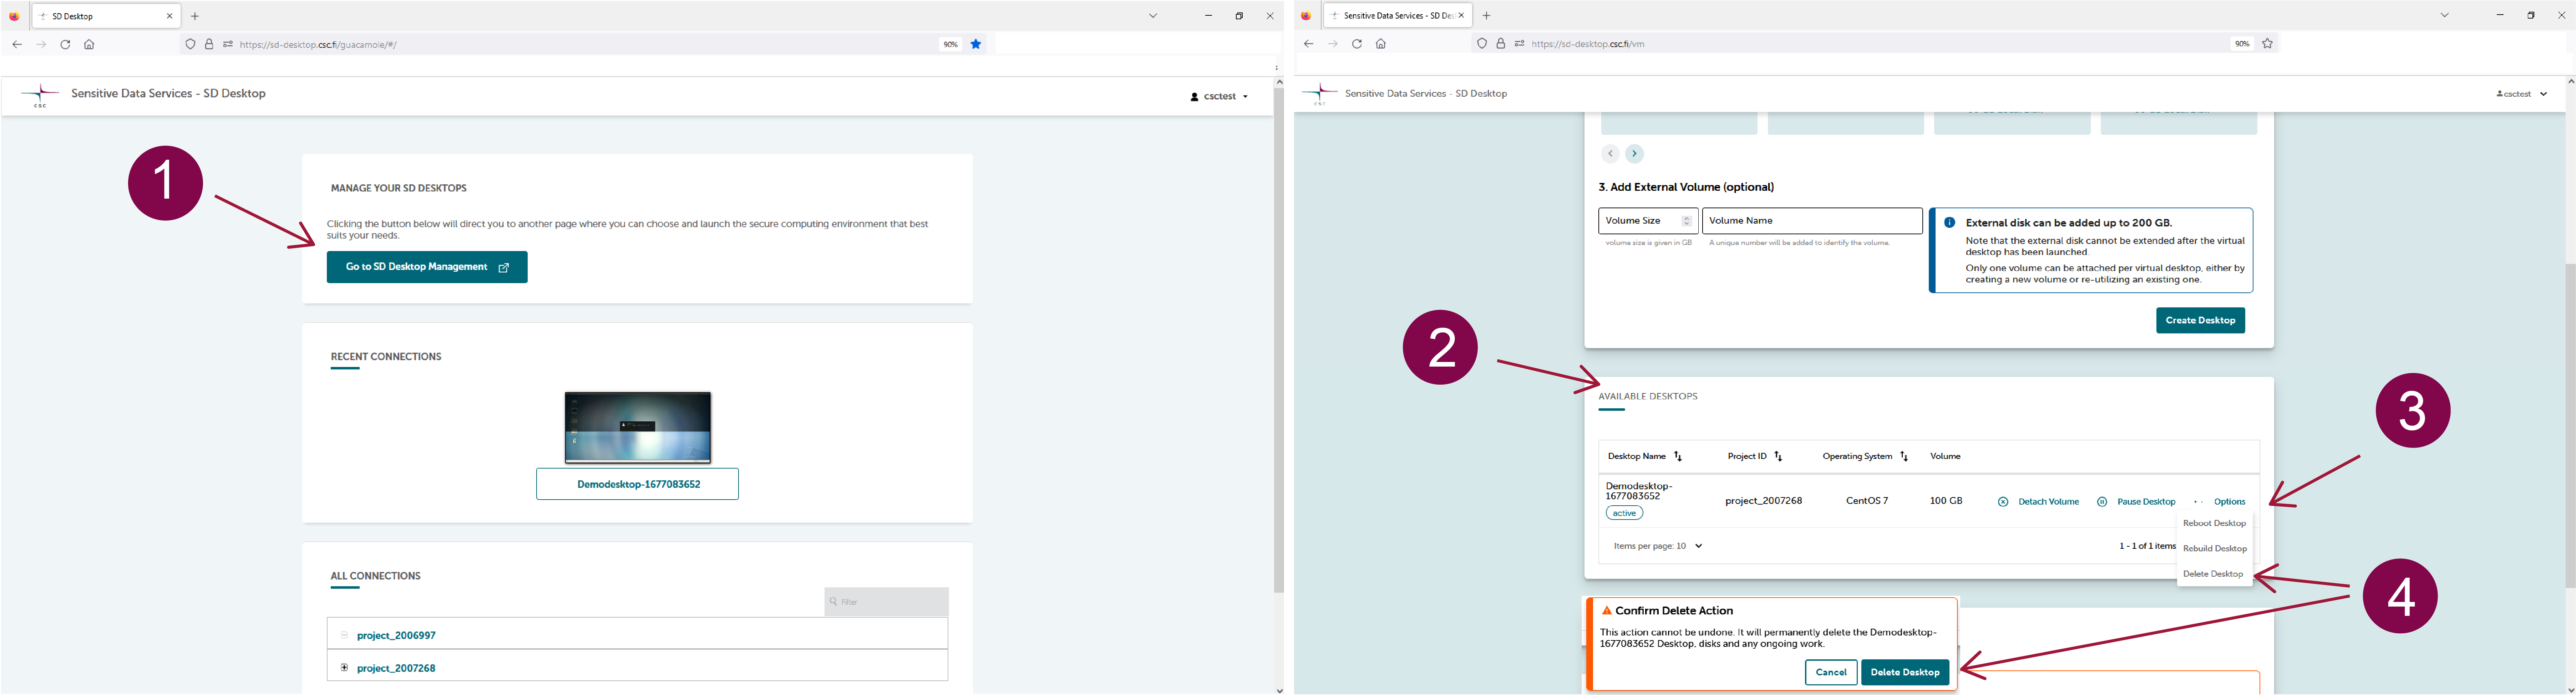
Task: Open new tab in left browser window
Action: pyautogui.click(x=195, y=16)
